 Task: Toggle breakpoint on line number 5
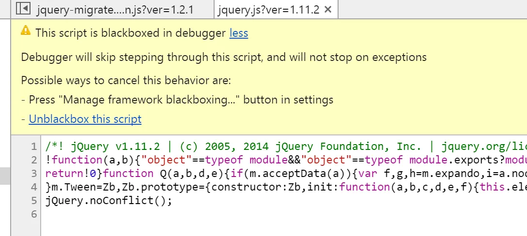(x=33, y=200)
